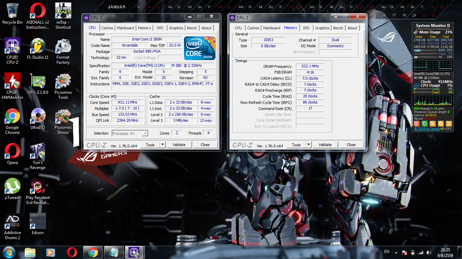Open the '© 2014 by Igogo' link
Viewport: 462px width, 259px height.
click(x=427, y=129)
